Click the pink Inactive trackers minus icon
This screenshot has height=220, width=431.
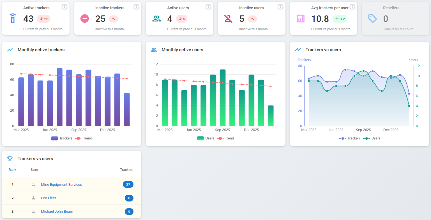[x=85, y=19]
